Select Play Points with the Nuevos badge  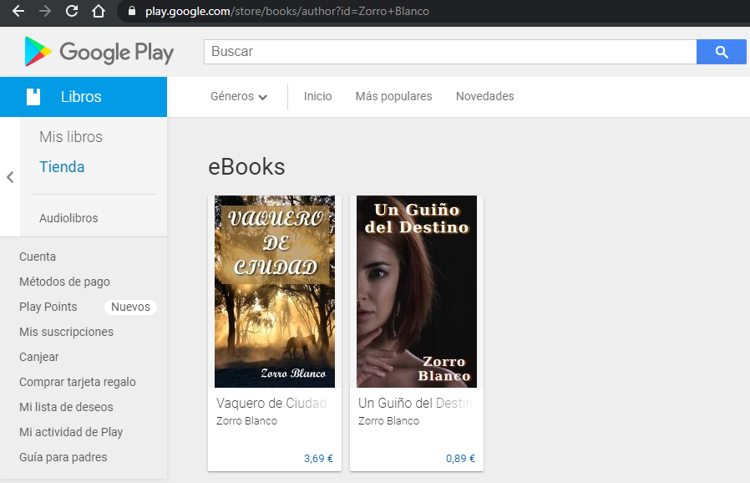pos(48,307)
